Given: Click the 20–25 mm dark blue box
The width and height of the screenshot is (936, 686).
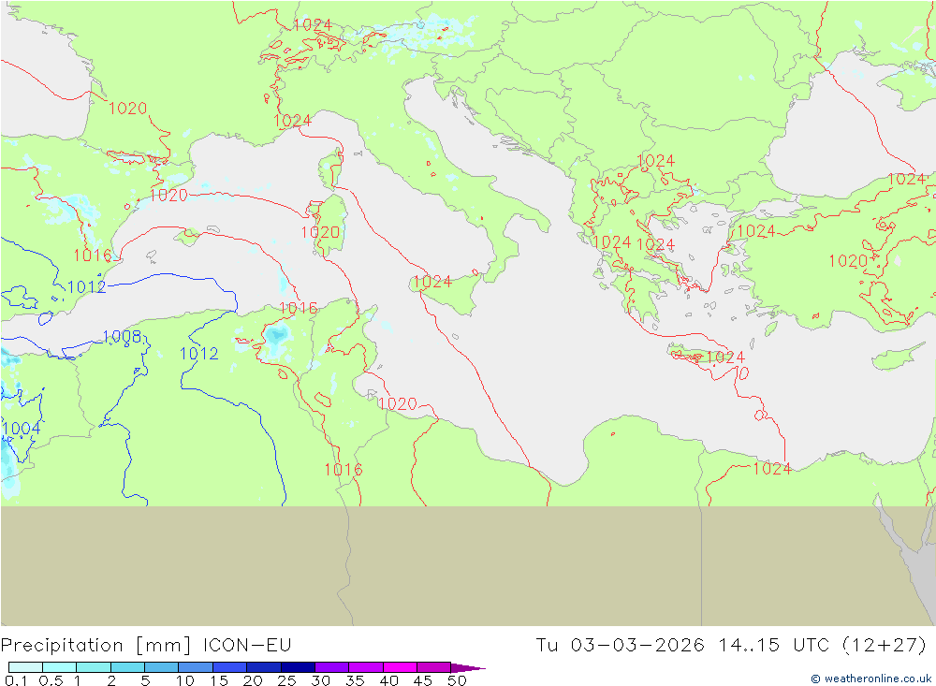Looking at the screenshot, I should tap(264, 667).
